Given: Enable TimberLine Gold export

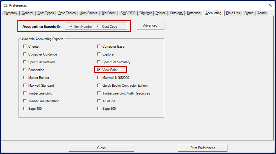Looking at the screenshot, I should [25, 93].
